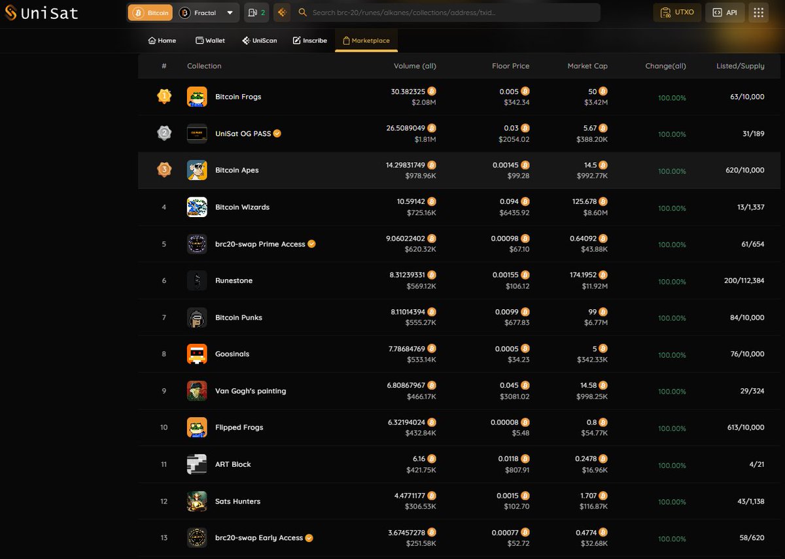Open the API button
Image resolution: width=785 pixels, height=559 pixels.
pos(725,12)
